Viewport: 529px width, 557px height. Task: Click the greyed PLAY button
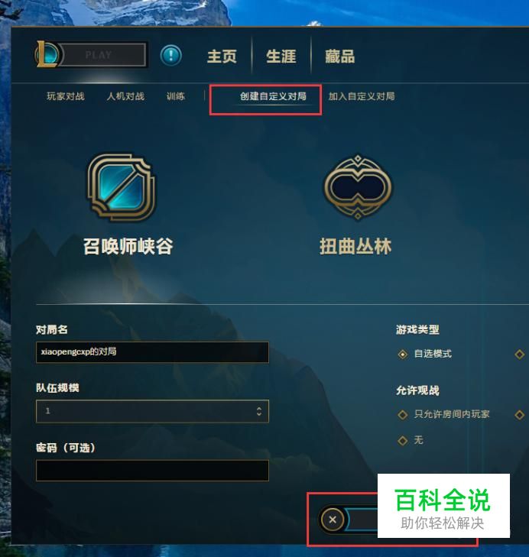click(x=102, y=55)
